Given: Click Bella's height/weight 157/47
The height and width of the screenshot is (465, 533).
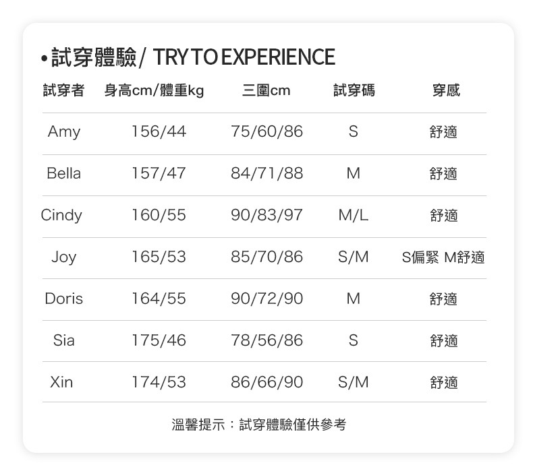Looking at the screenshot, I should pyautogui.click(x=159, y=173).
